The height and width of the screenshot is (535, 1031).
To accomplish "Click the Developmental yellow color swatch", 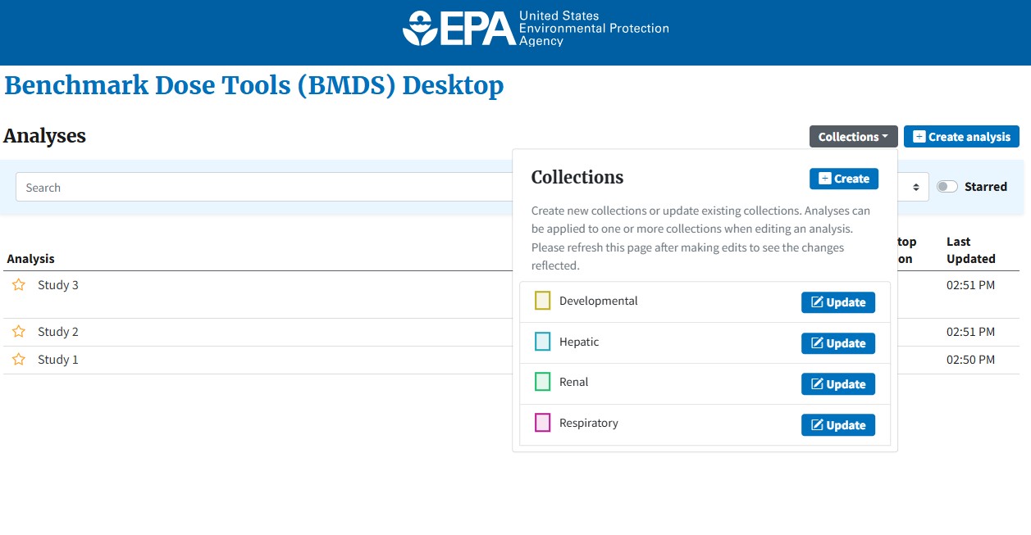I will point(542,301).
